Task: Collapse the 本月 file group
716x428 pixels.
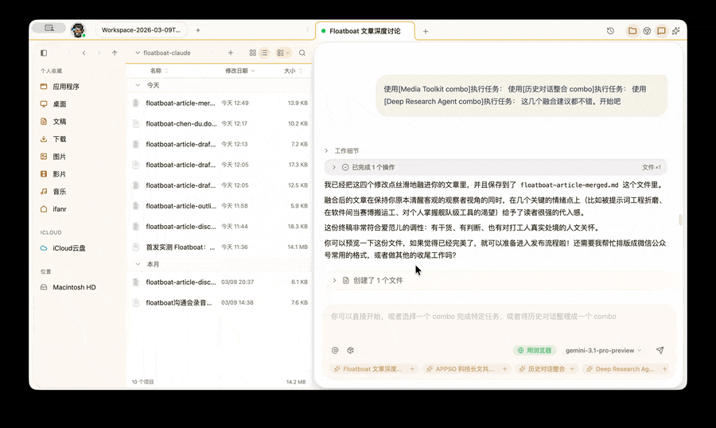Action: tap(138, 264)
